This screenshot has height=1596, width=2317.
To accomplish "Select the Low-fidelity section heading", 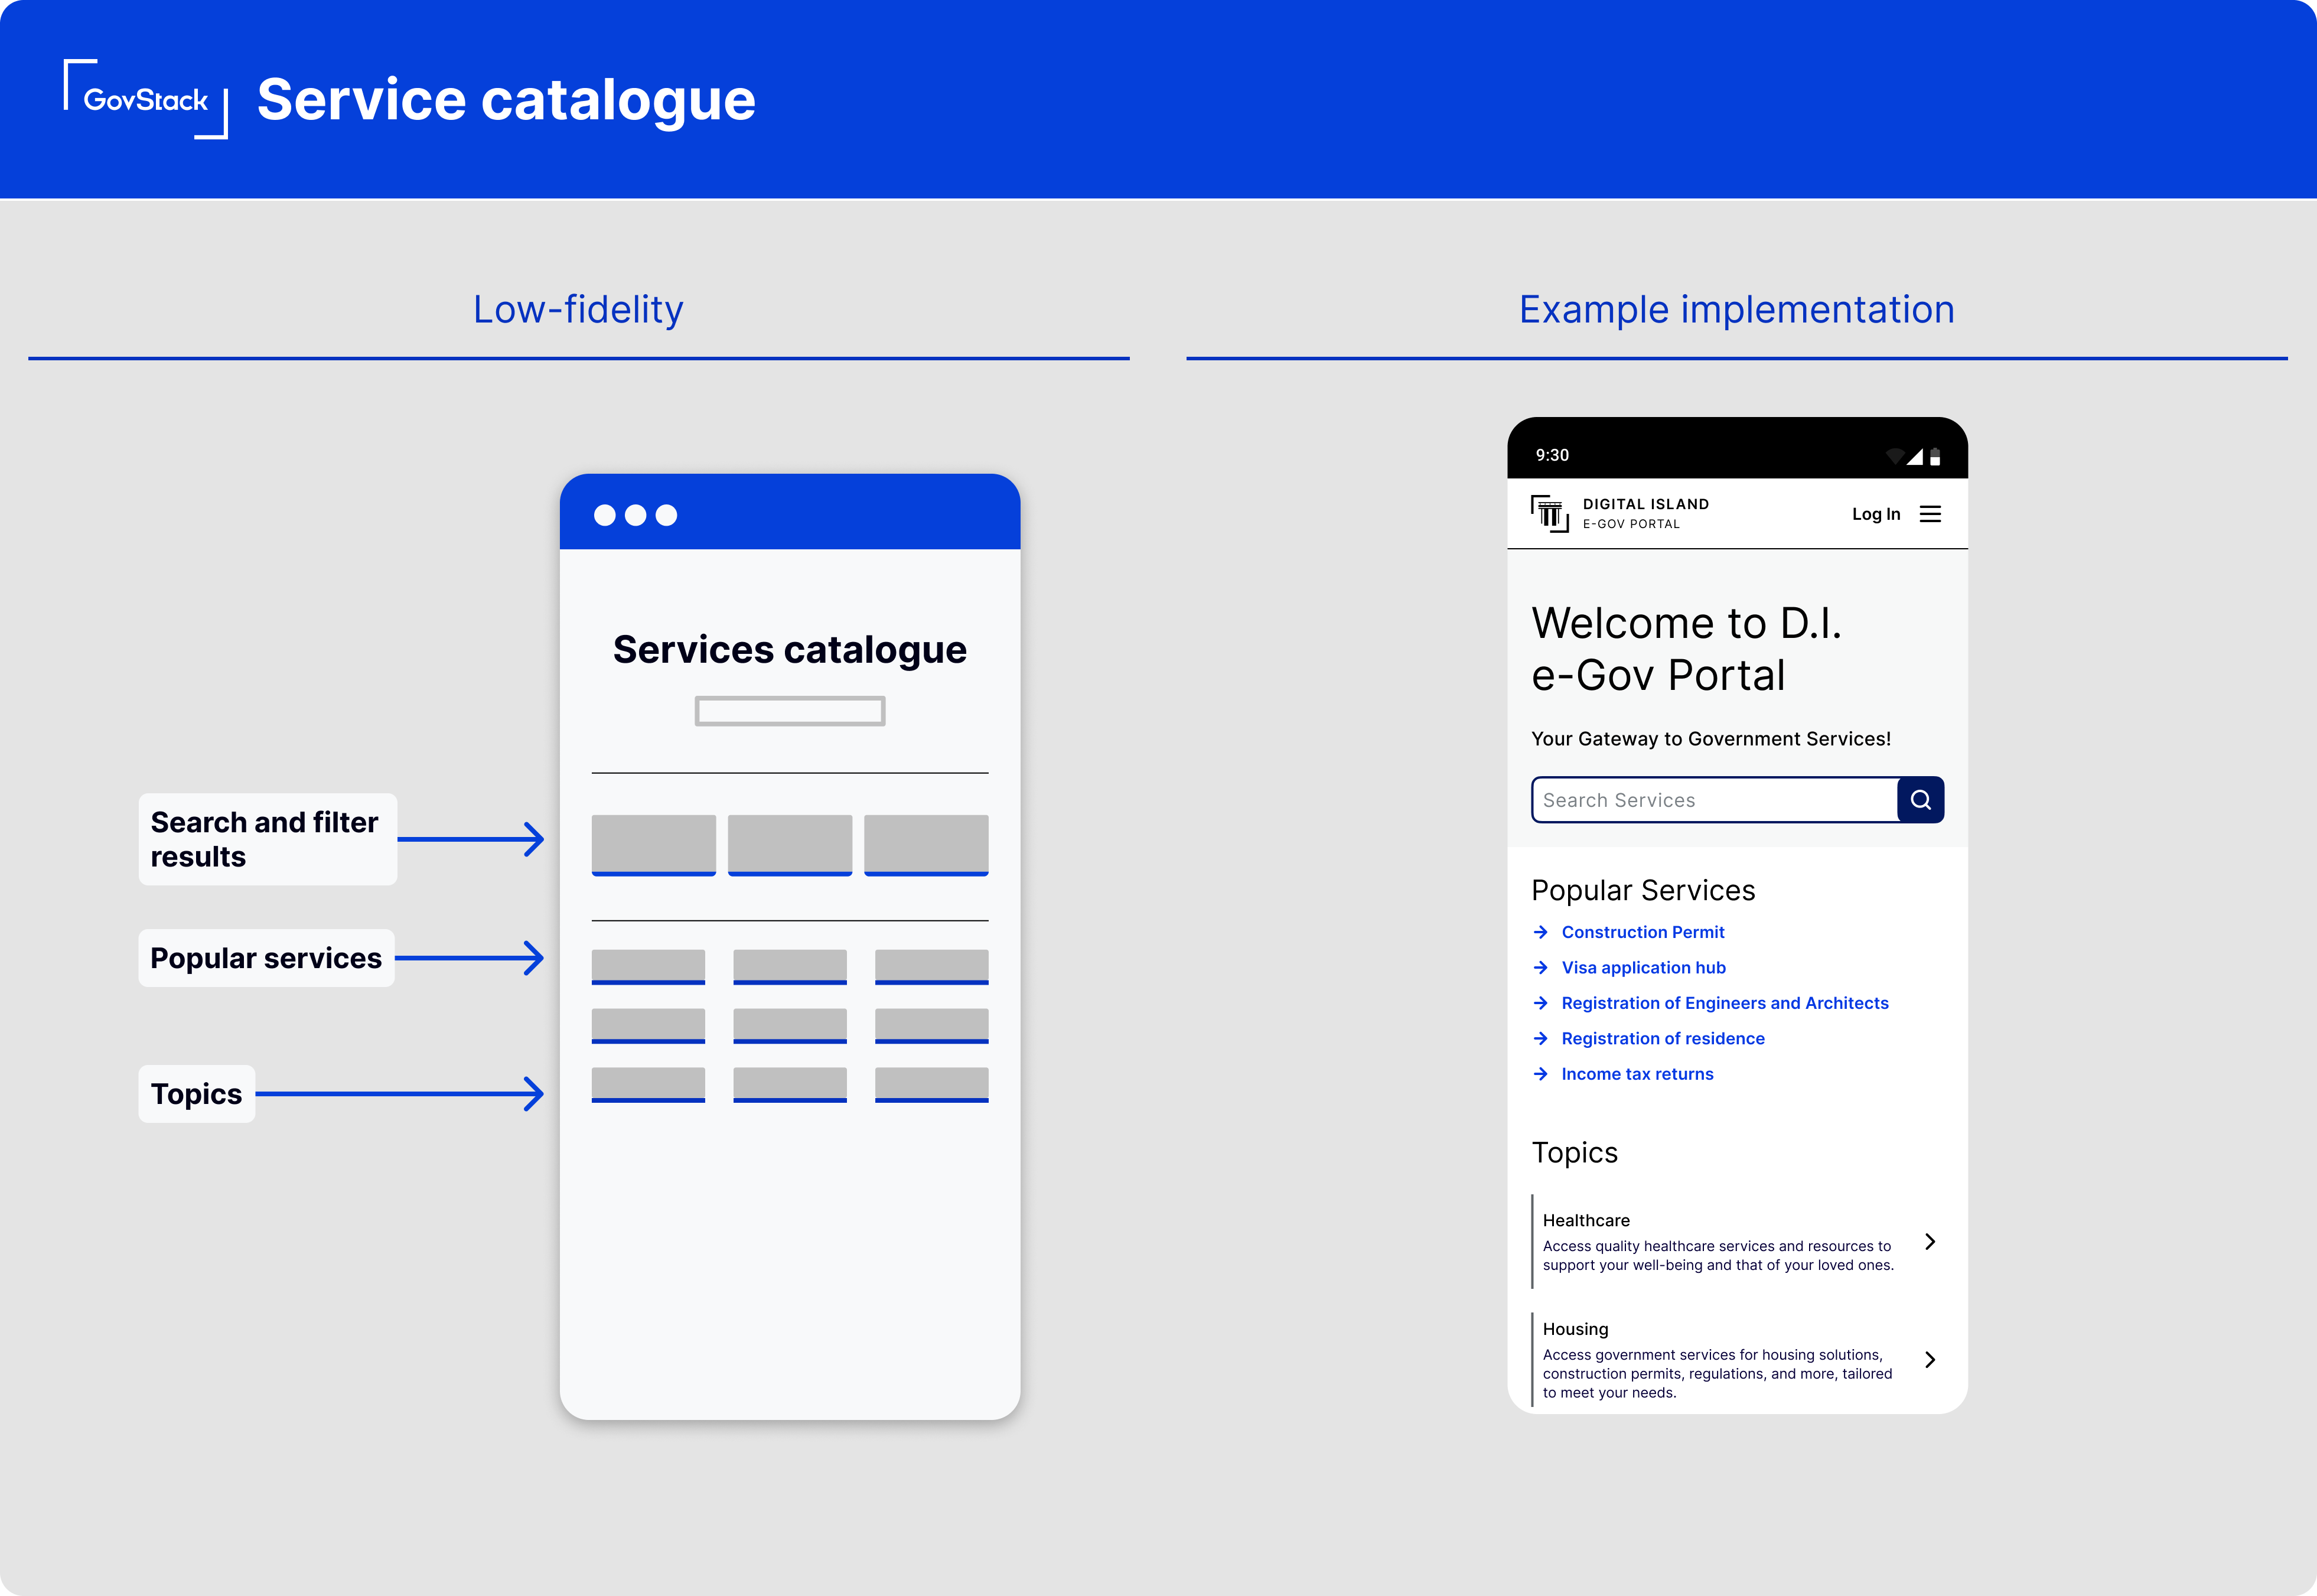I will click(578, 310).
